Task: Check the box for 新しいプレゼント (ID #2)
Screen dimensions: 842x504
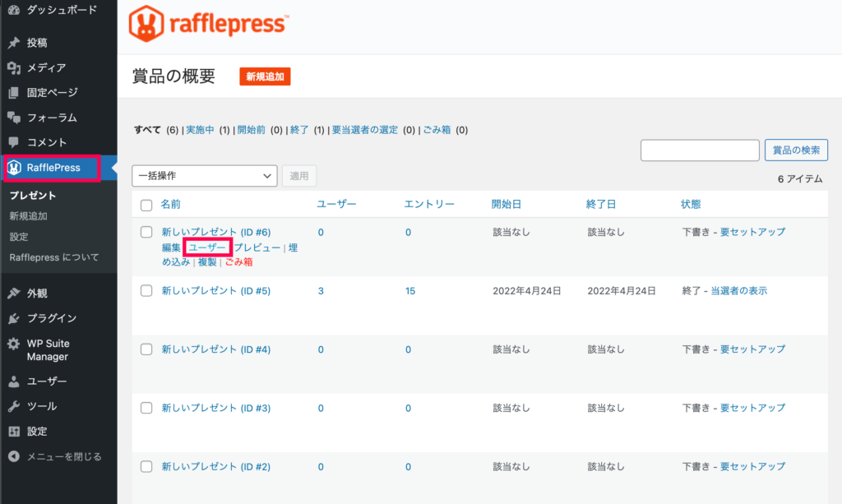Action: click(x=146, y=466)
